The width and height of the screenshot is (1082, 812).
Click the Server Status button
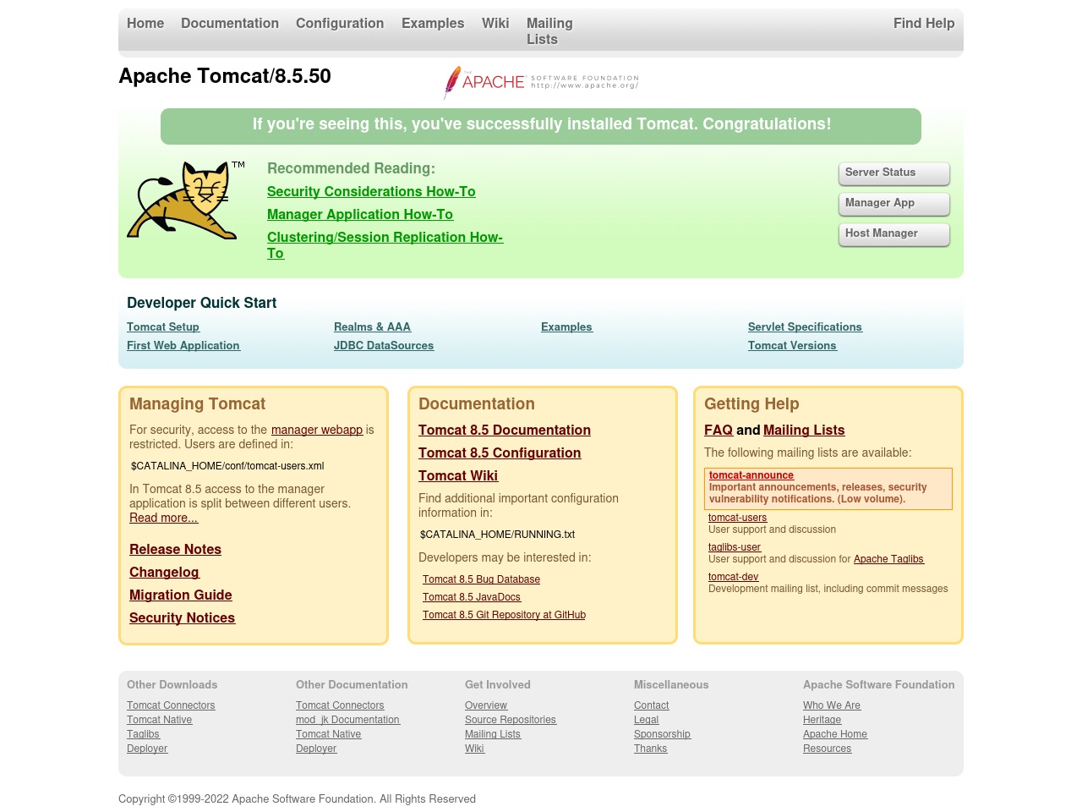(x=894, y=173)
